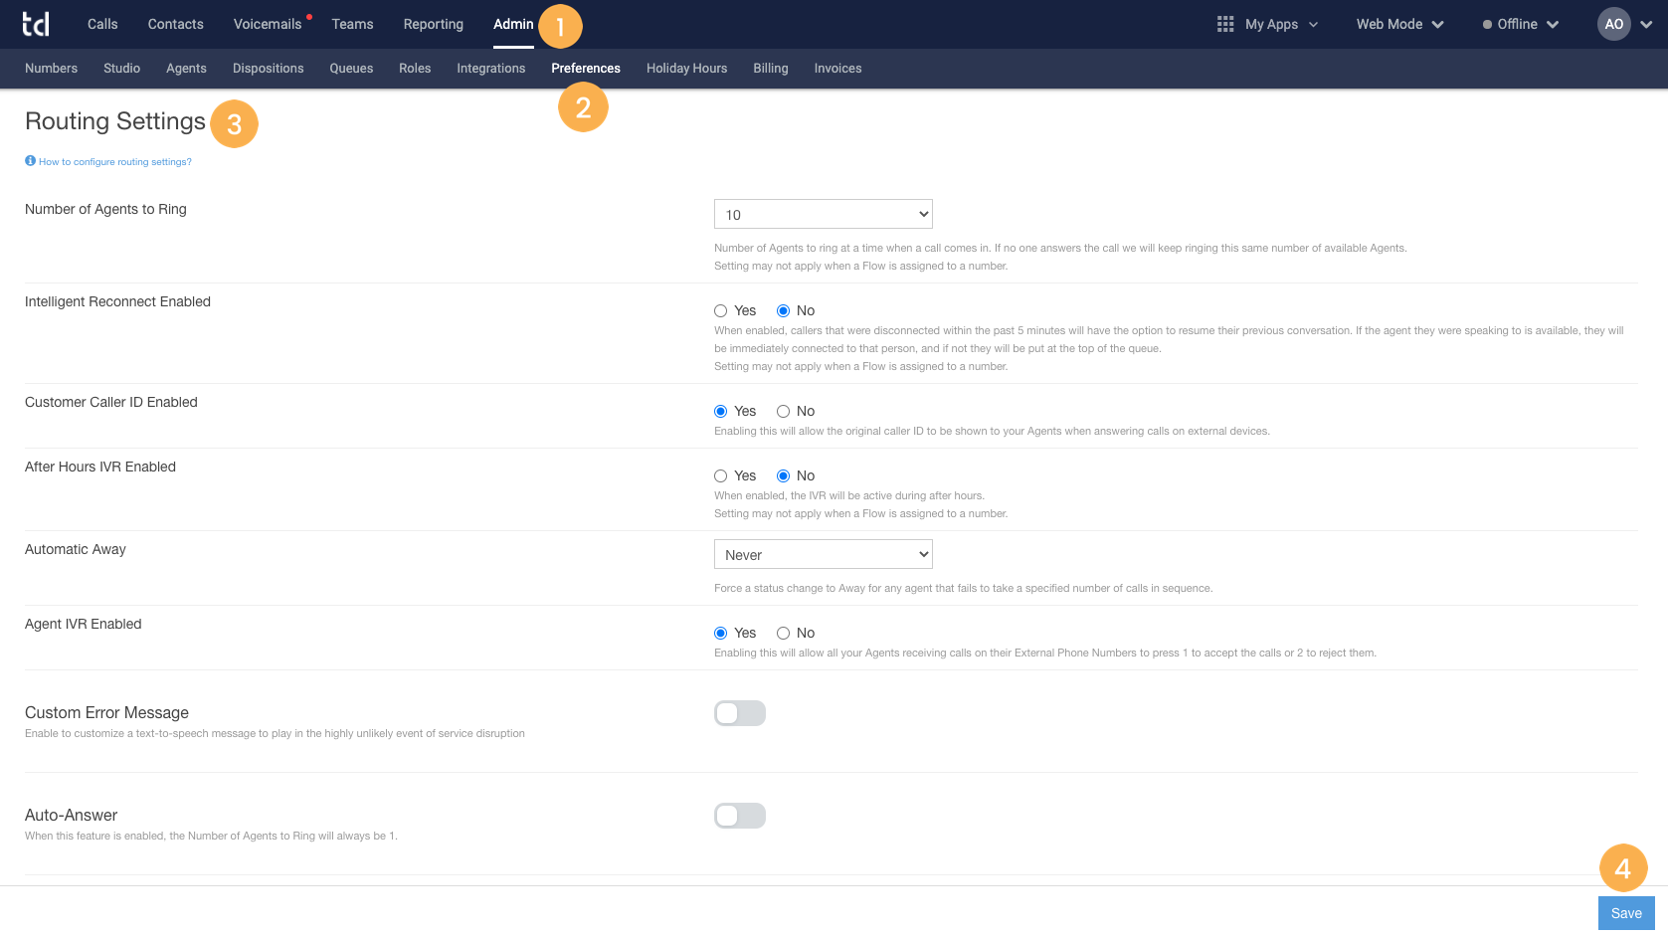Open the Voicemails tab
The image size is (1668, 937).
pos(268,24)
